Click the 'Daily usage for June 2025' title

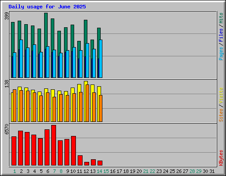47,7
